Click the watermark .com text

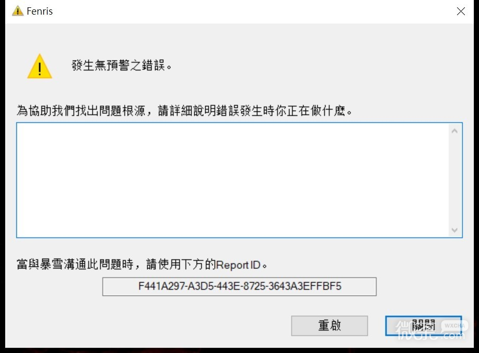(453, 336)
